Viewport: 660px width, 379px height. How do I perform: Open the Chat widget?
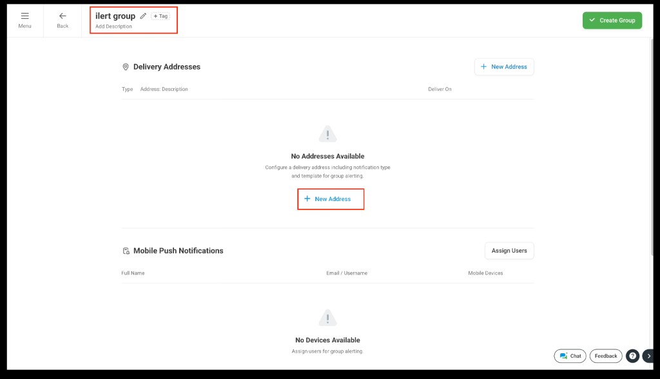pos(570,356)
